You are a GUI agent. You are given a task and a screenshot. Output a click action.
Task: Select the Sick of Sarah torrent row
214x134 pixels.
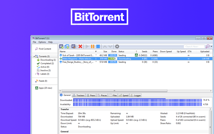135,55
